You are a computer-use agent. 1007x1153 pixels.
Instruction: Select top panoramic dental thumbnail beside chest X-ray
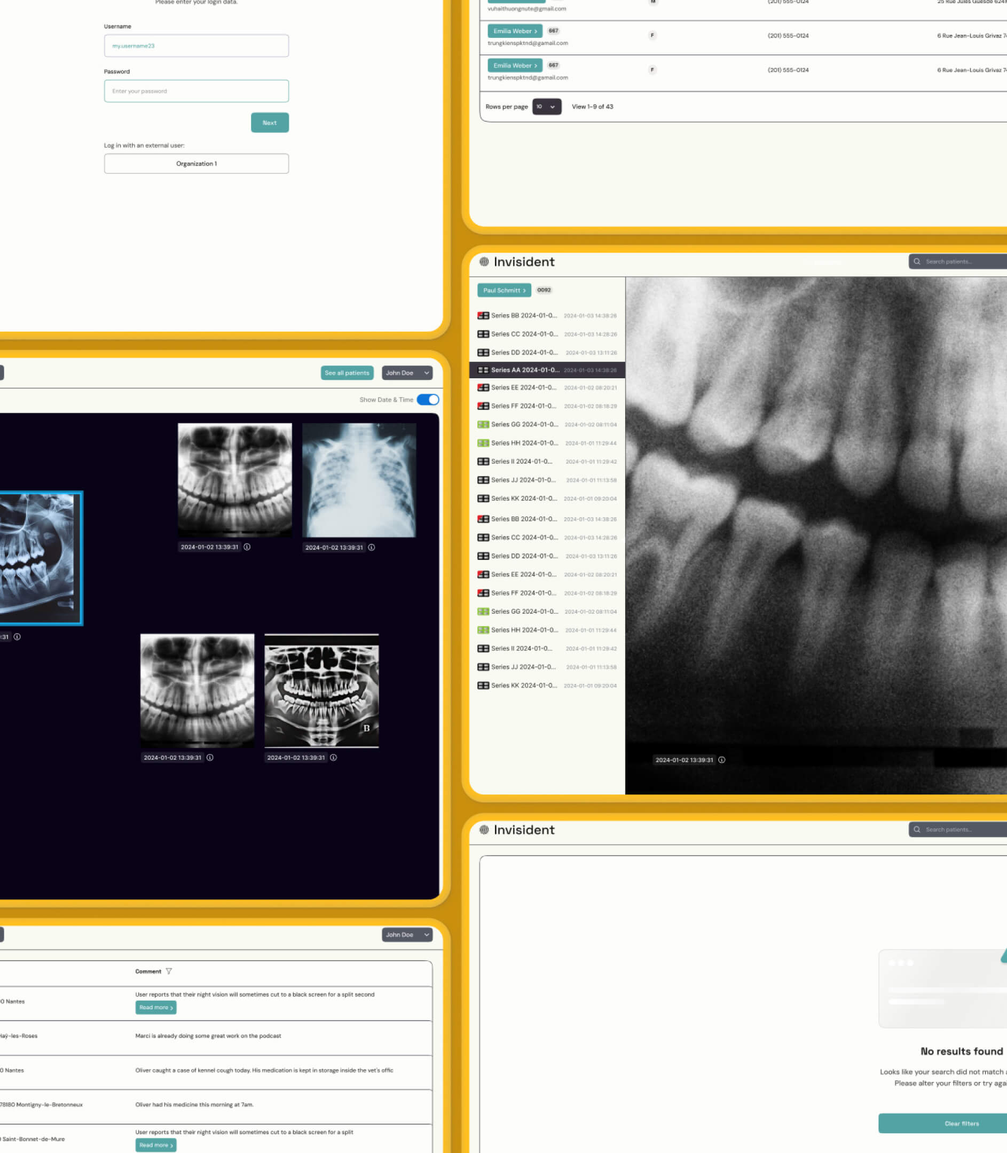pos(235,480)
